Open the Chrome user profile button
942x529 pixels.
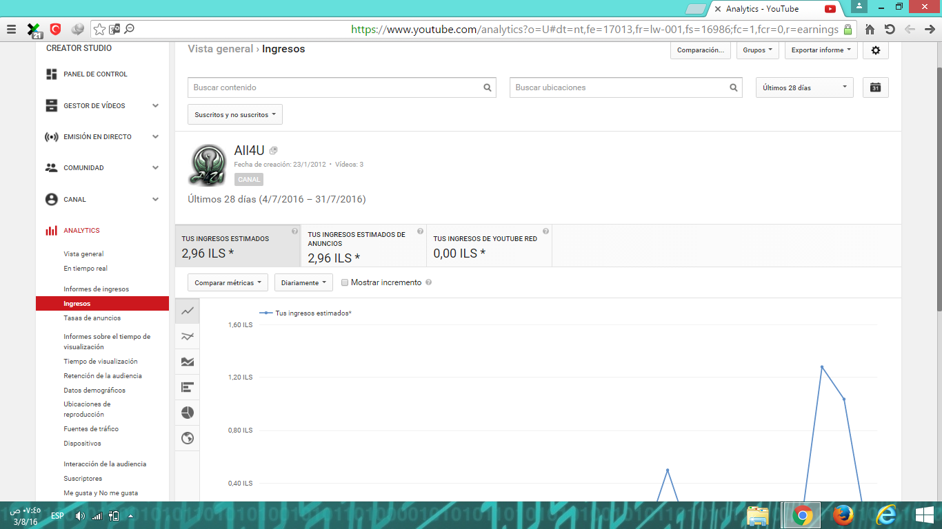click(x=859, y=6)
